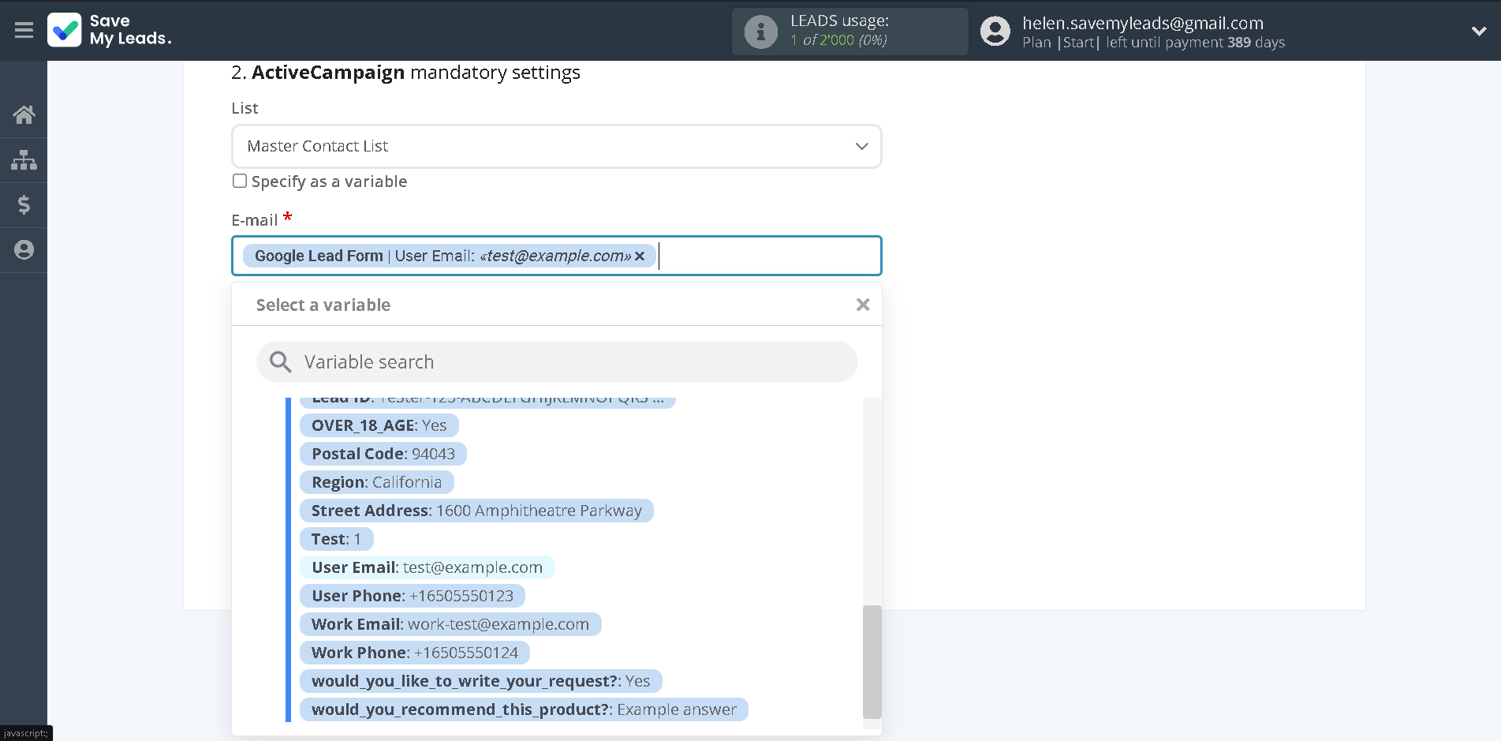The width and height of the screenshot is (1501, 741).
Task: Select the Work Phone variable
Action: 414,653
